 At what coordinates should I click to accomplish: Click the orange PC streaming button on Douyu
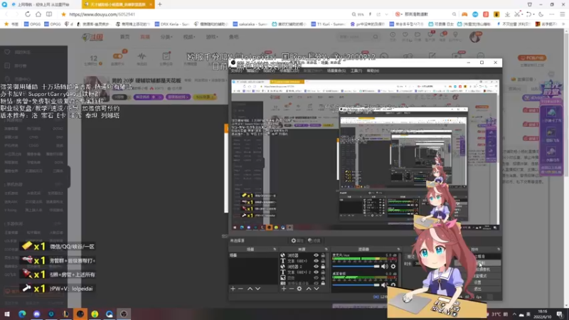click(x=532, y=58)
